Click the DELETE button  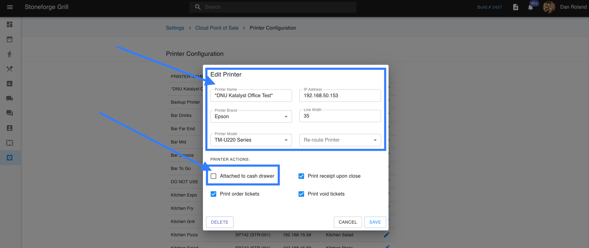220,222
